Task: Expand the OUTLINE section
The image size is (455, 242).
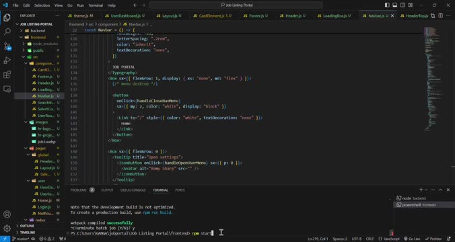Action: 27,226
